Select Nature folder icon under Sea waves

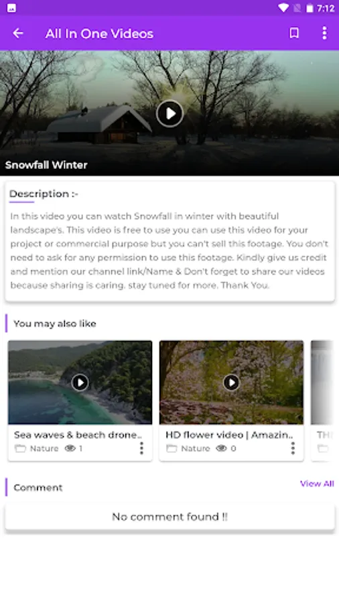point(20,448)
